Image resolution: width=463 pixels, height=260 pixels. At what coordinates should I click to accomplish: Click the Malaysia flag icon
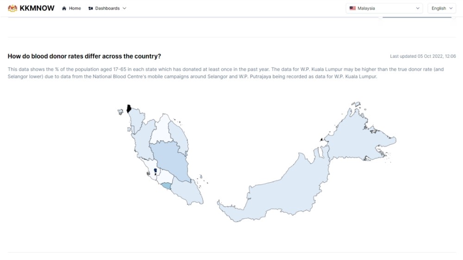tap(352, 8)
